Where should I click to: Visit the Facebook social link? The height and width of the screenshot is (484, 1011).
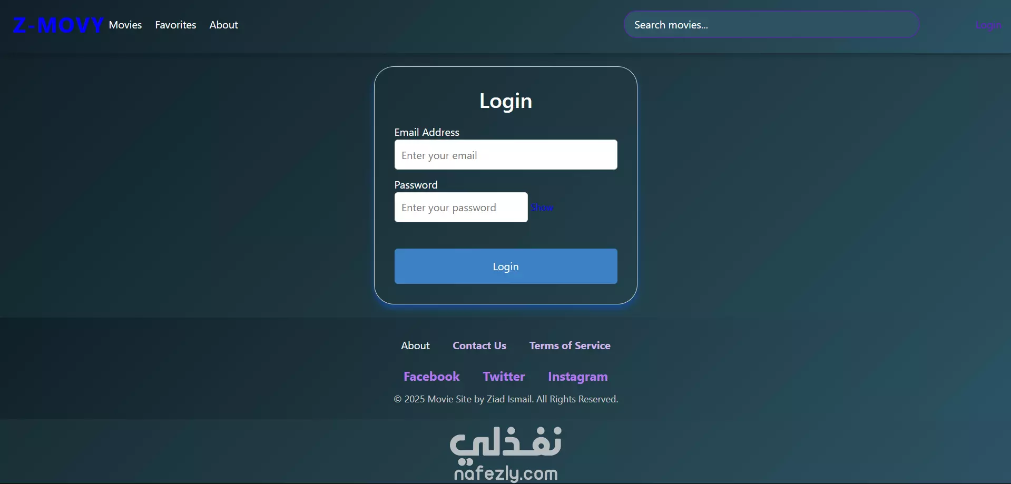[431, 377]
